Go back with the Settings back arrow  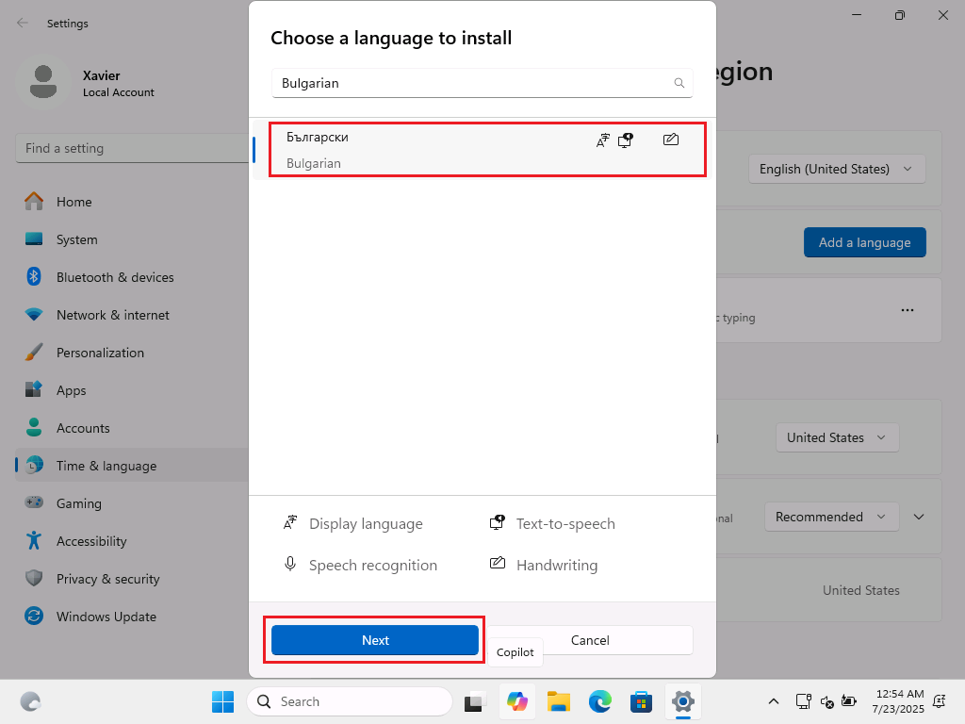23,23
